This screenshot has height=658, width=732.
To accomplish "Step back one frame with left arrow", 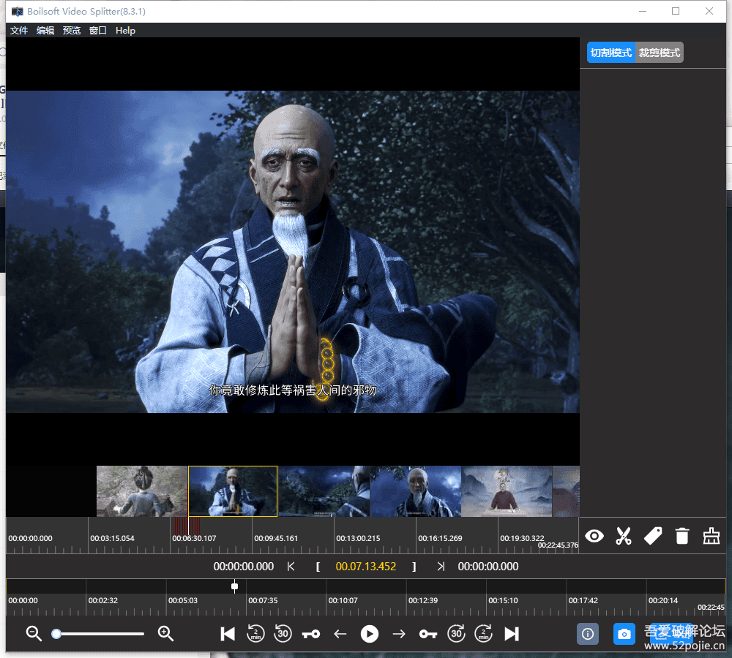I will pyautogui.click(x=340, y=634).
